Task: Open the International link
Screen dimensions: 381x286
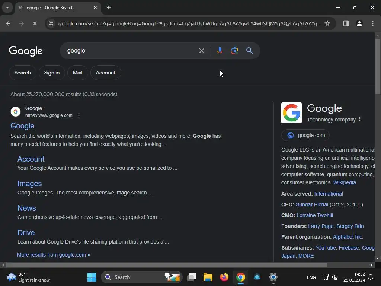Action: point(329,194)
